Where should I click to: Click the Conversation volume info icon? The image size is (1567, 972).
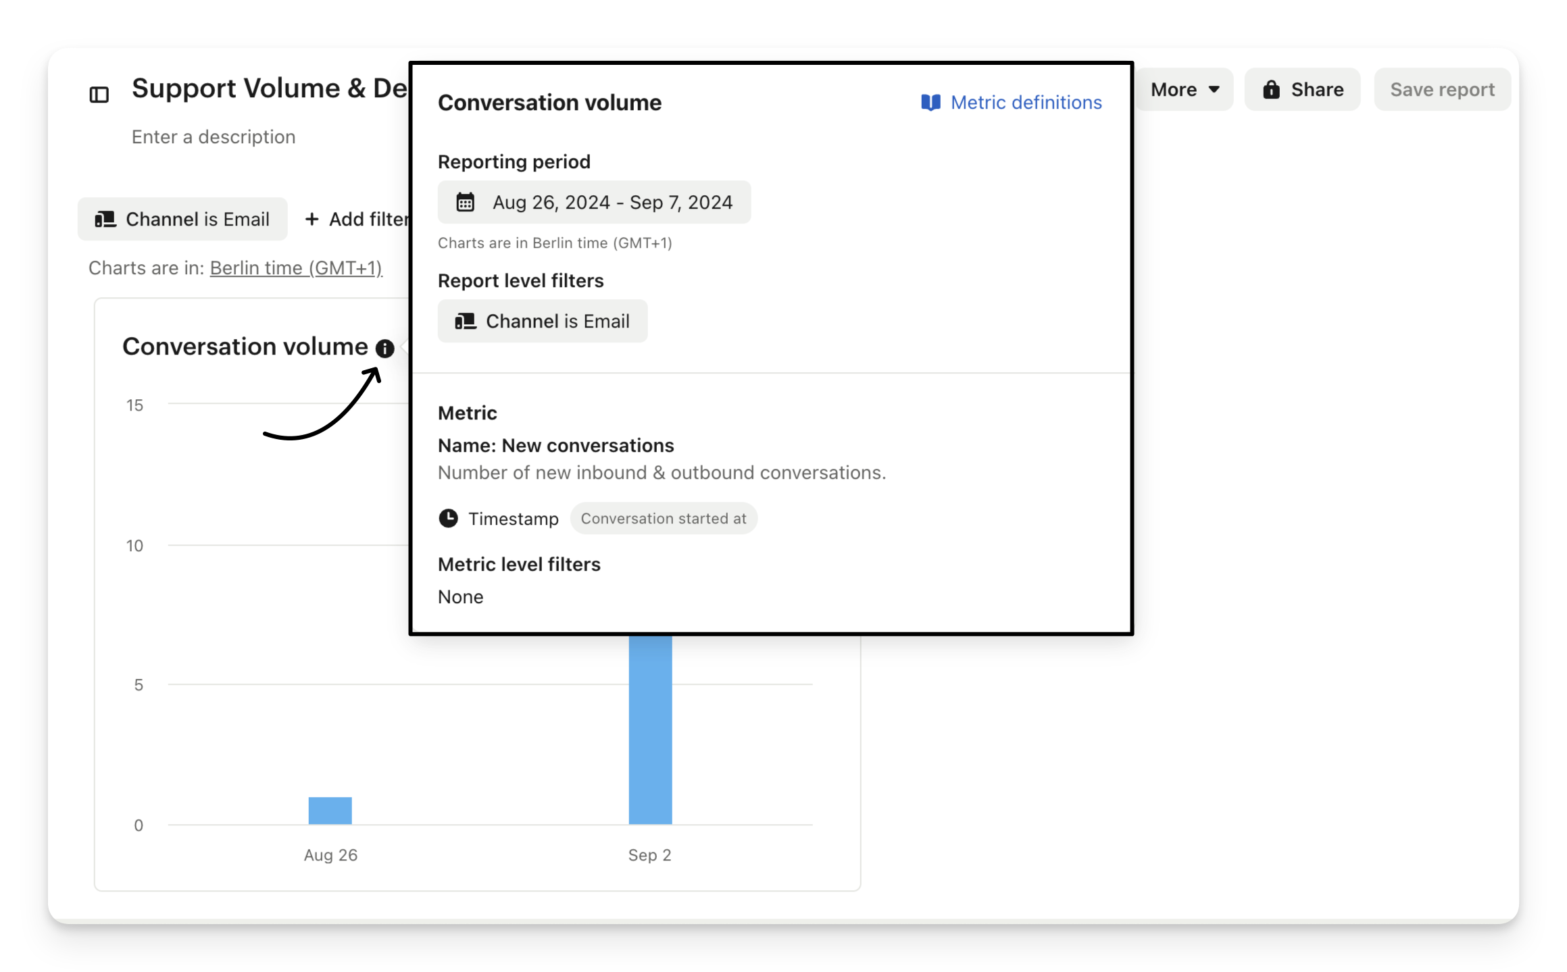tap(384, 349)
